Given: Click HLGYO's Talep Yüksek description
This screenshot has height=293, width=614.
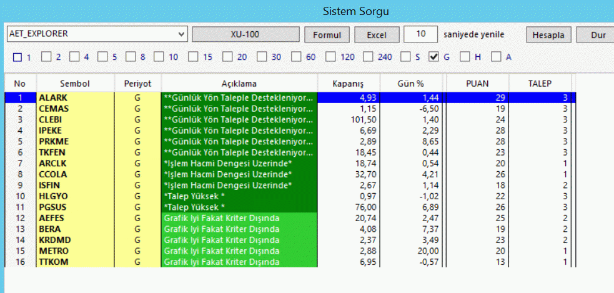Looking at the screenshot, I should (239, 196).
